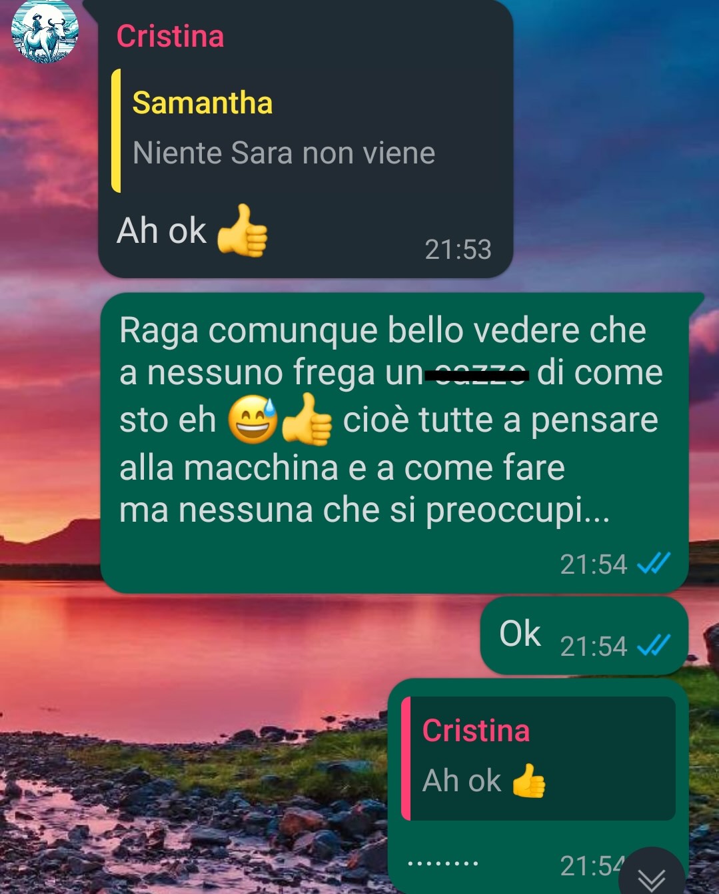Tap the censored word in long message
The height and width of the screenshot is (894, 719).
coord(477,374)
